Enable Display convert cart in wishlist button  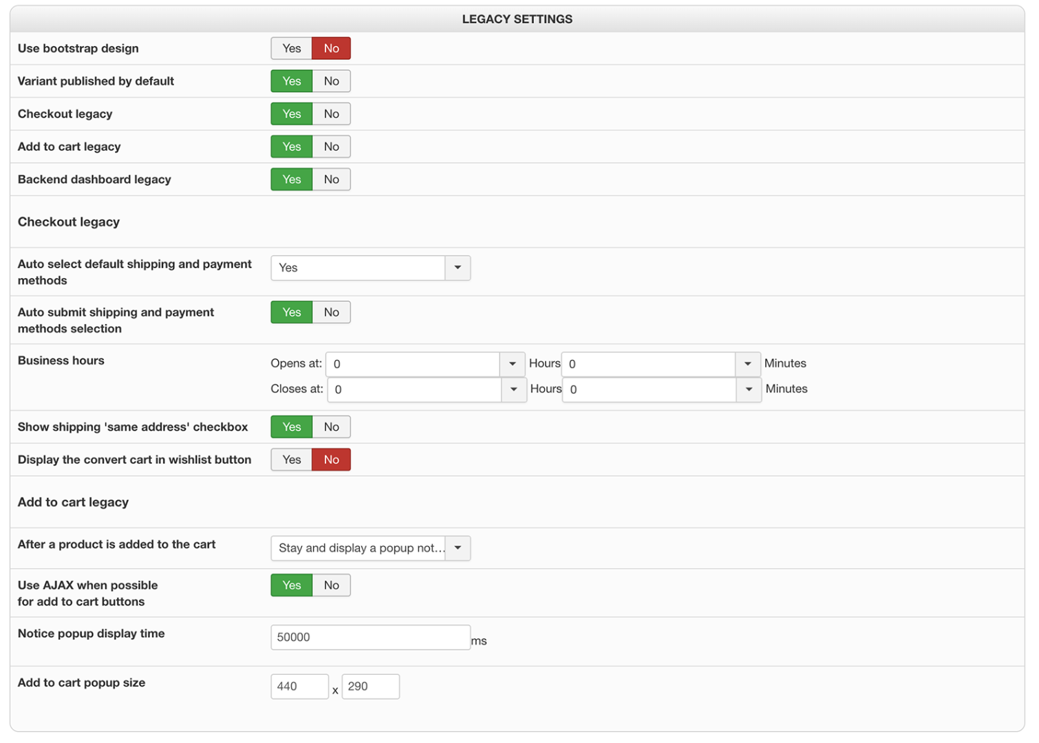coord(291,460)
